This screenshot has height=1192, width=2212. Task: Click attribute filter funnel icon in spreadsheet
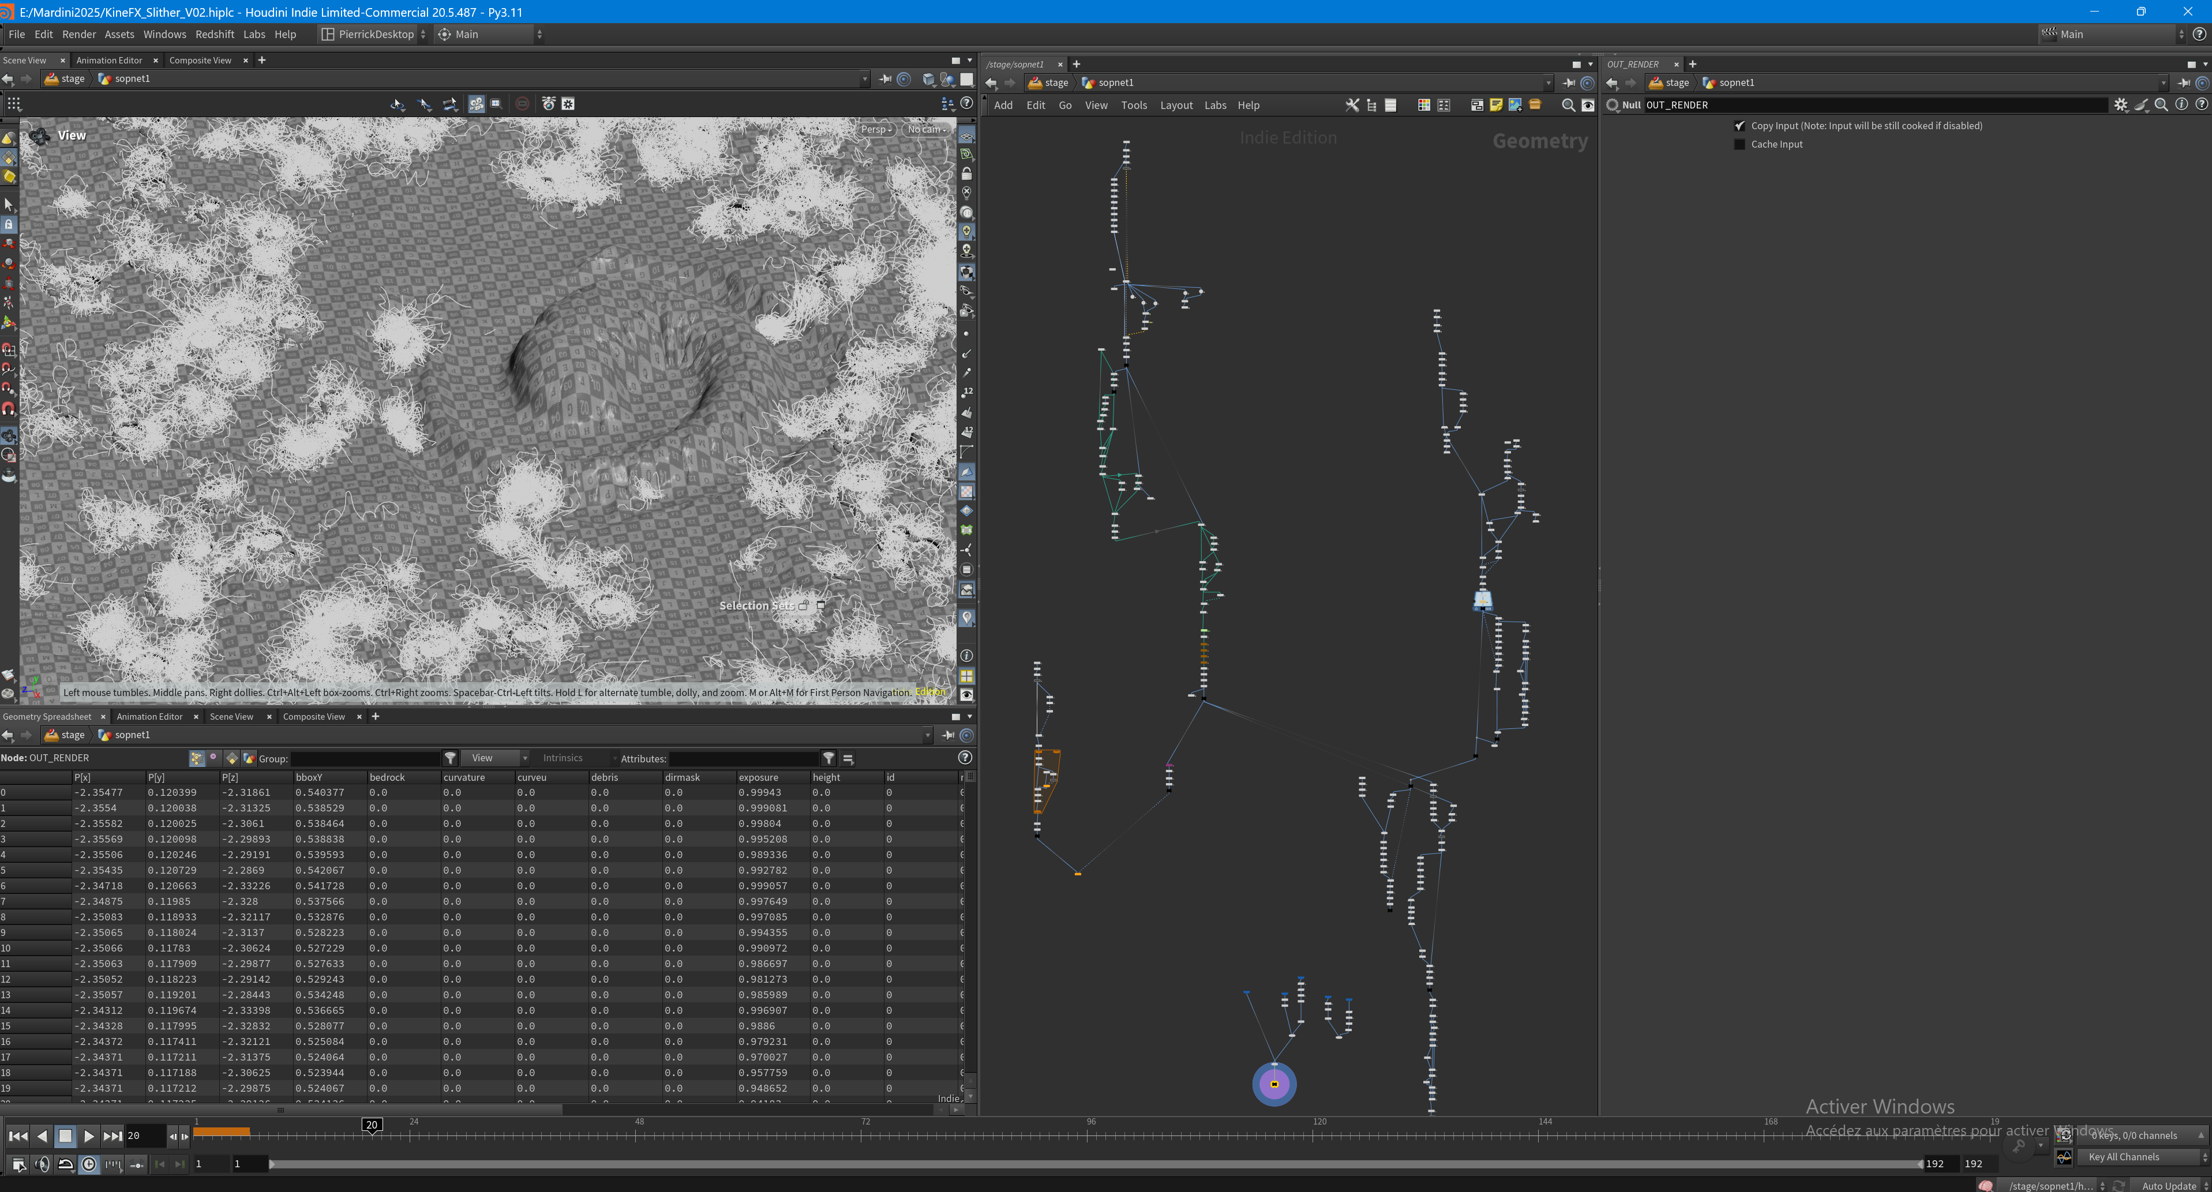pyautogui.click(x=828, y=758)
